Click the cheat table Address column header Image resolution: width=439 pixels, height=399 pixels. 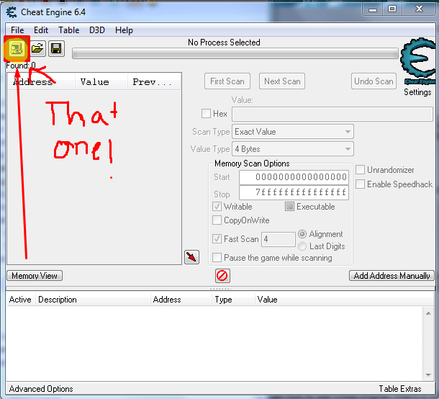(x=181, y=300)
